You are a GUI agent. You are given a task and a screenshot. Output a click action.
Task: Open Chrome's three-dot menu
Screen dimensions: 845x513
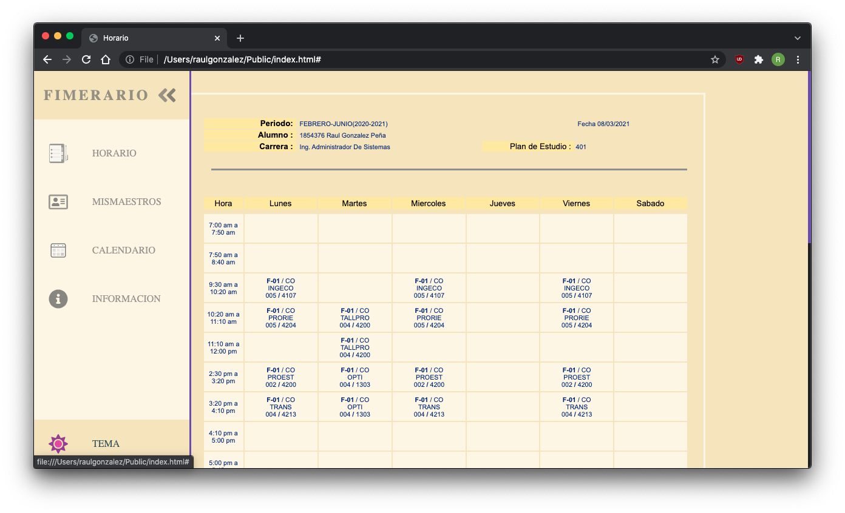click(x=798, y=59)
